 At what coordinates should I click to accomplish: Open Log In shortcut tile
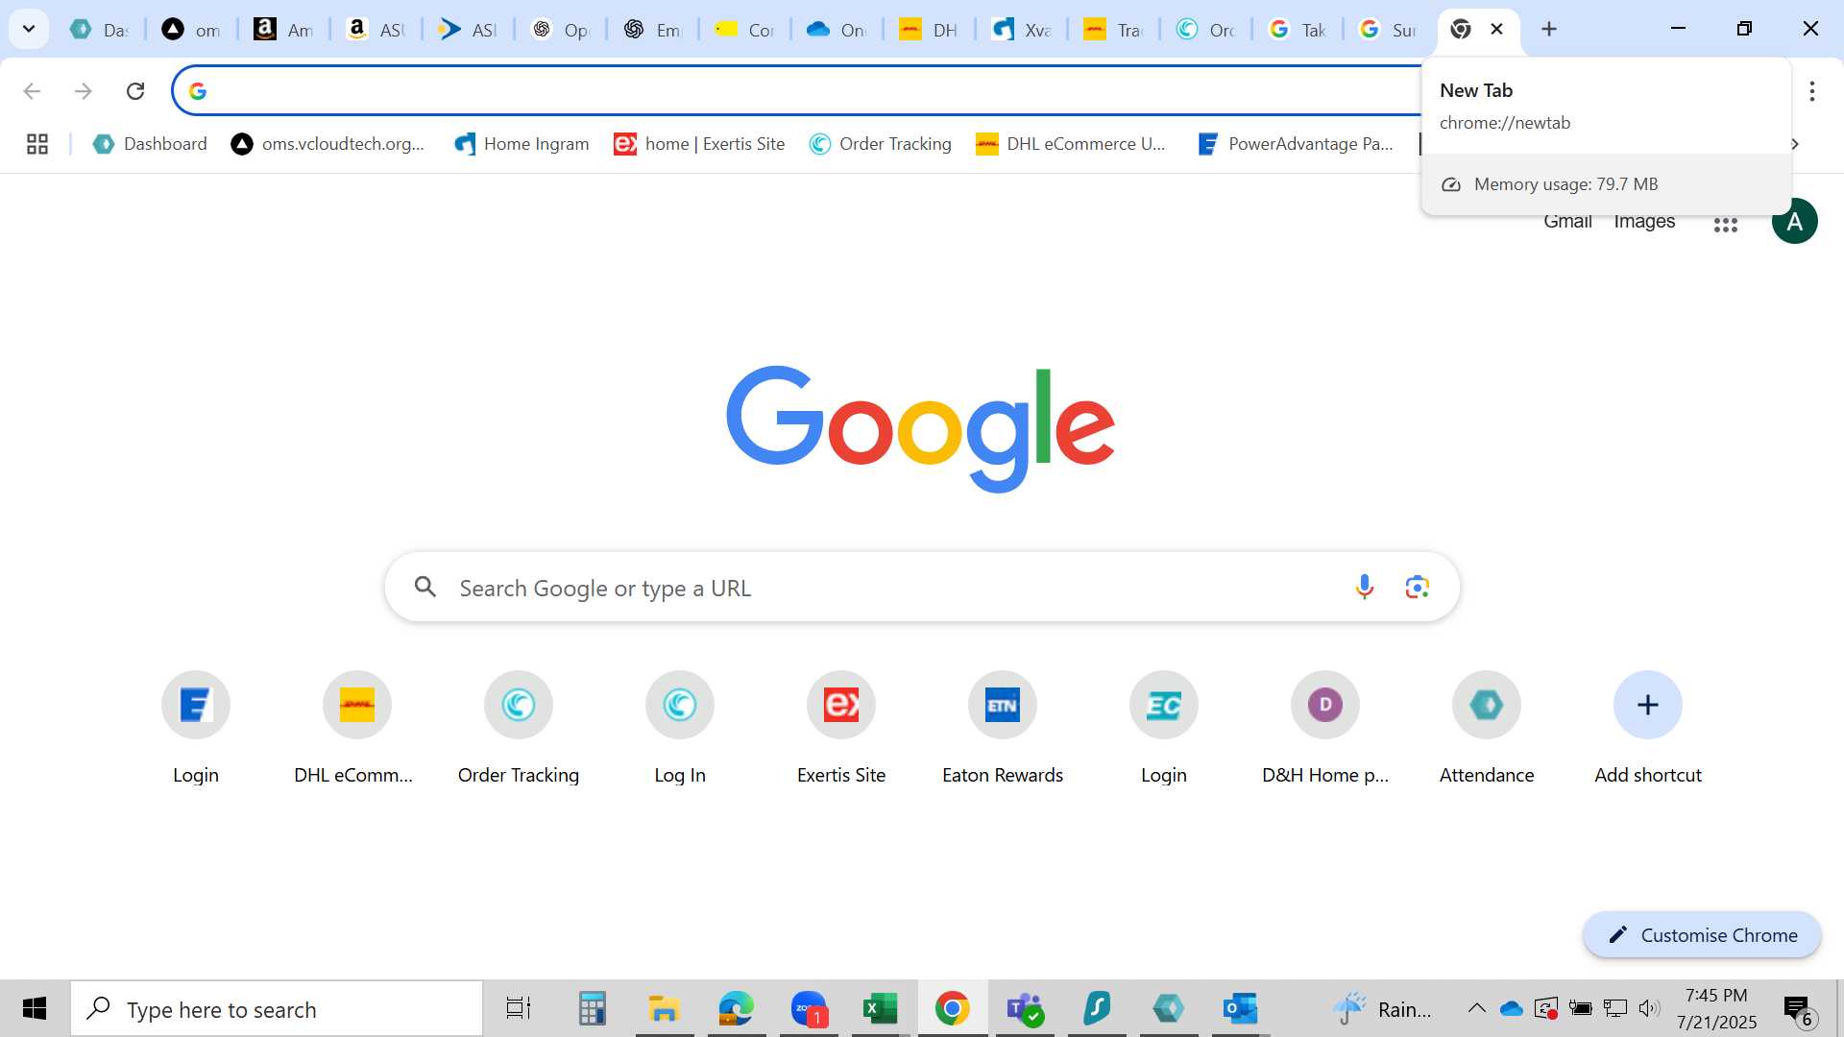pyautogui.click(x=680, y=728)
